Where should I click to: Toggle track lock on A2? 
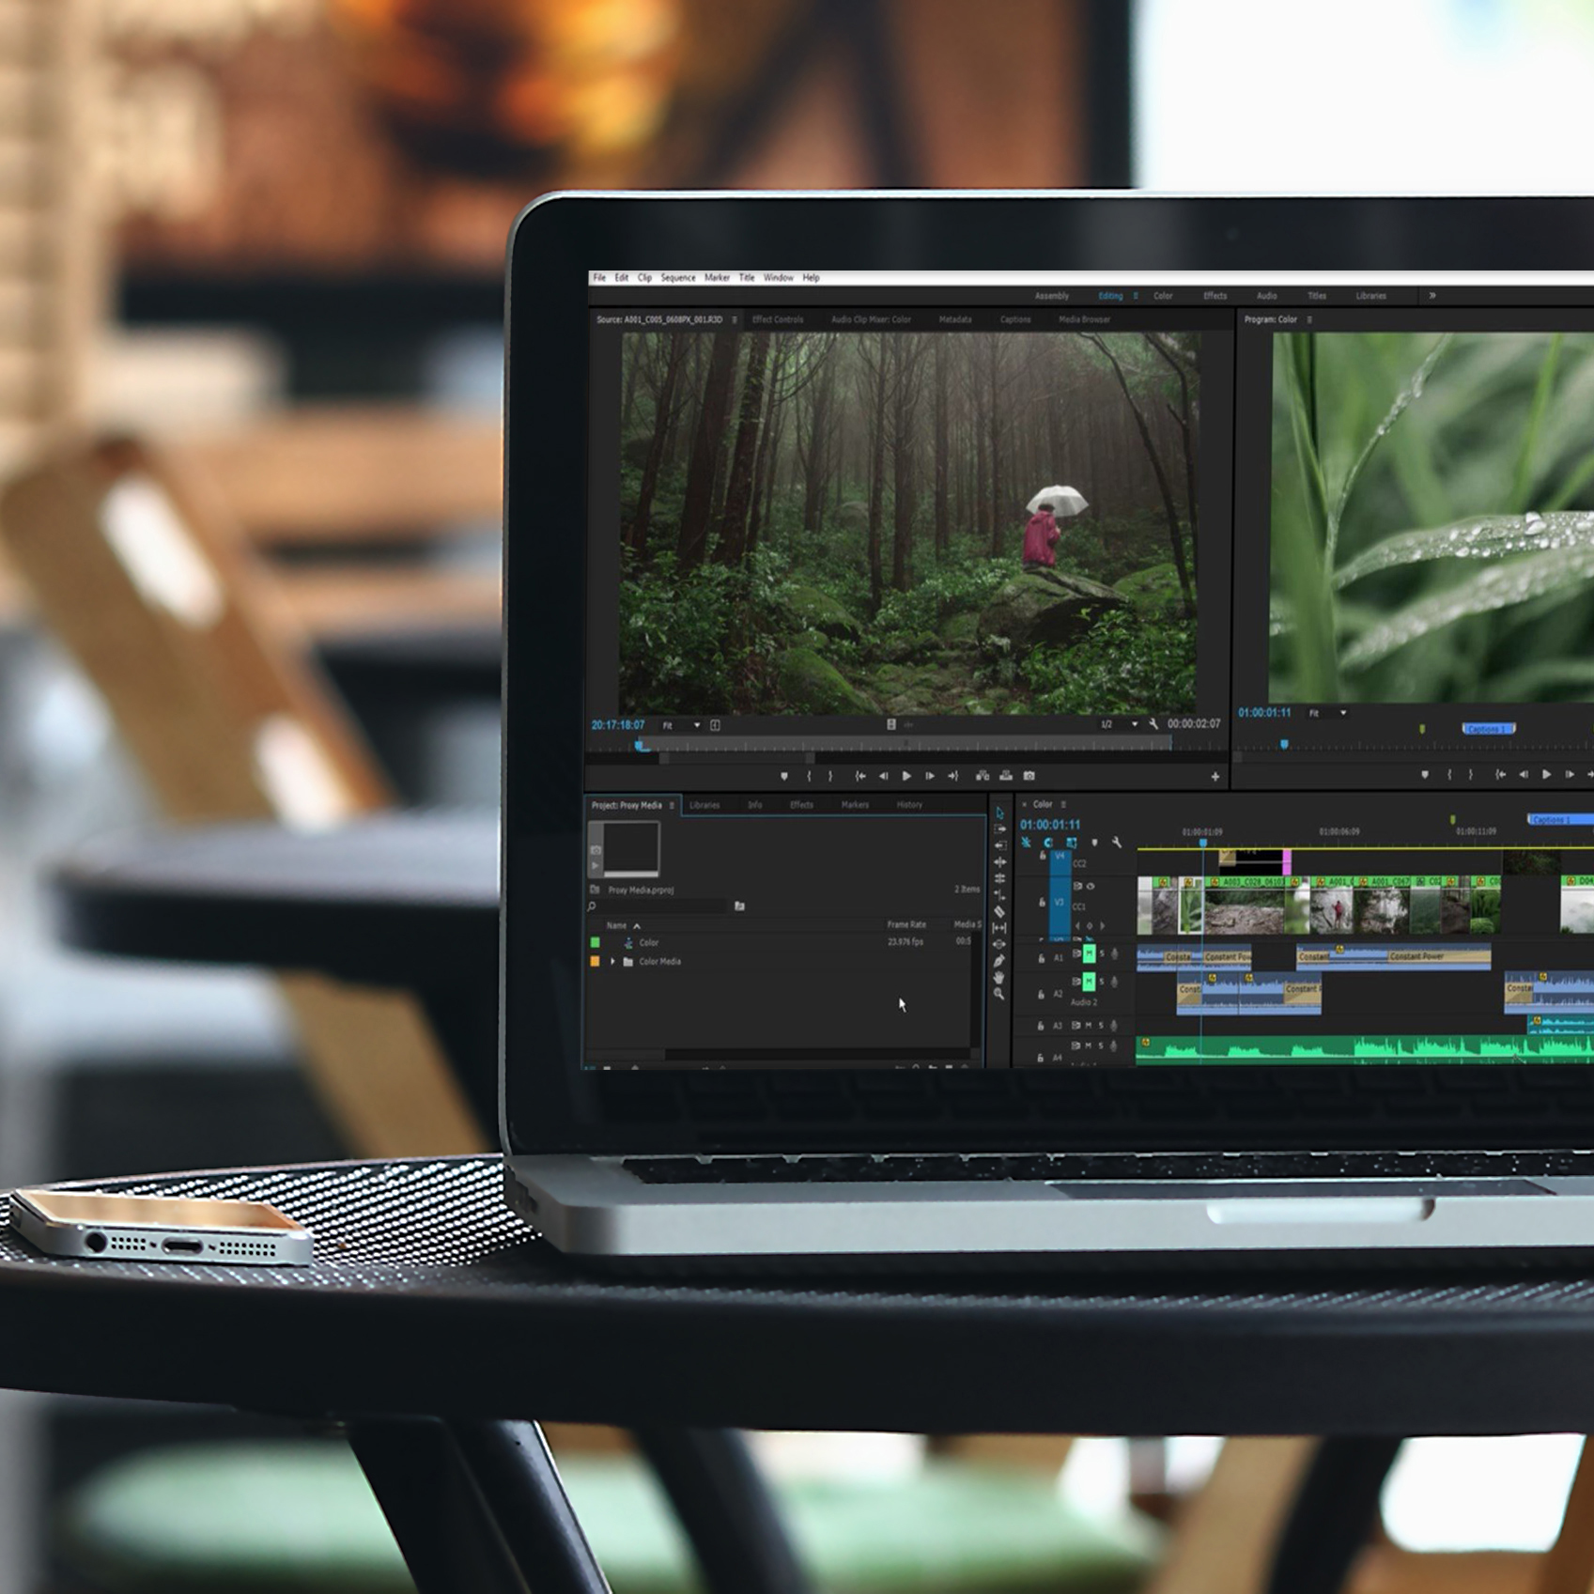coord(1041,994)
